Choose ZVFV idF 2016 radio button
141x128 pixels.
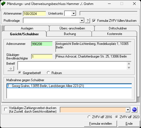(x=89, y=117)
